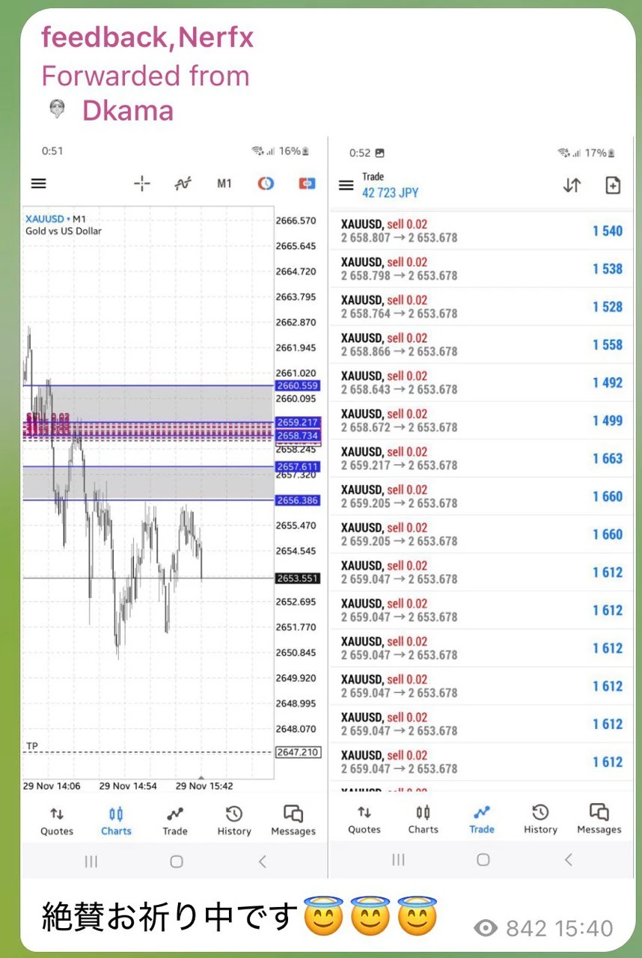Open hamburger menu on chart screen
This screenshot has width=642, height=958.
coord(38,183)
